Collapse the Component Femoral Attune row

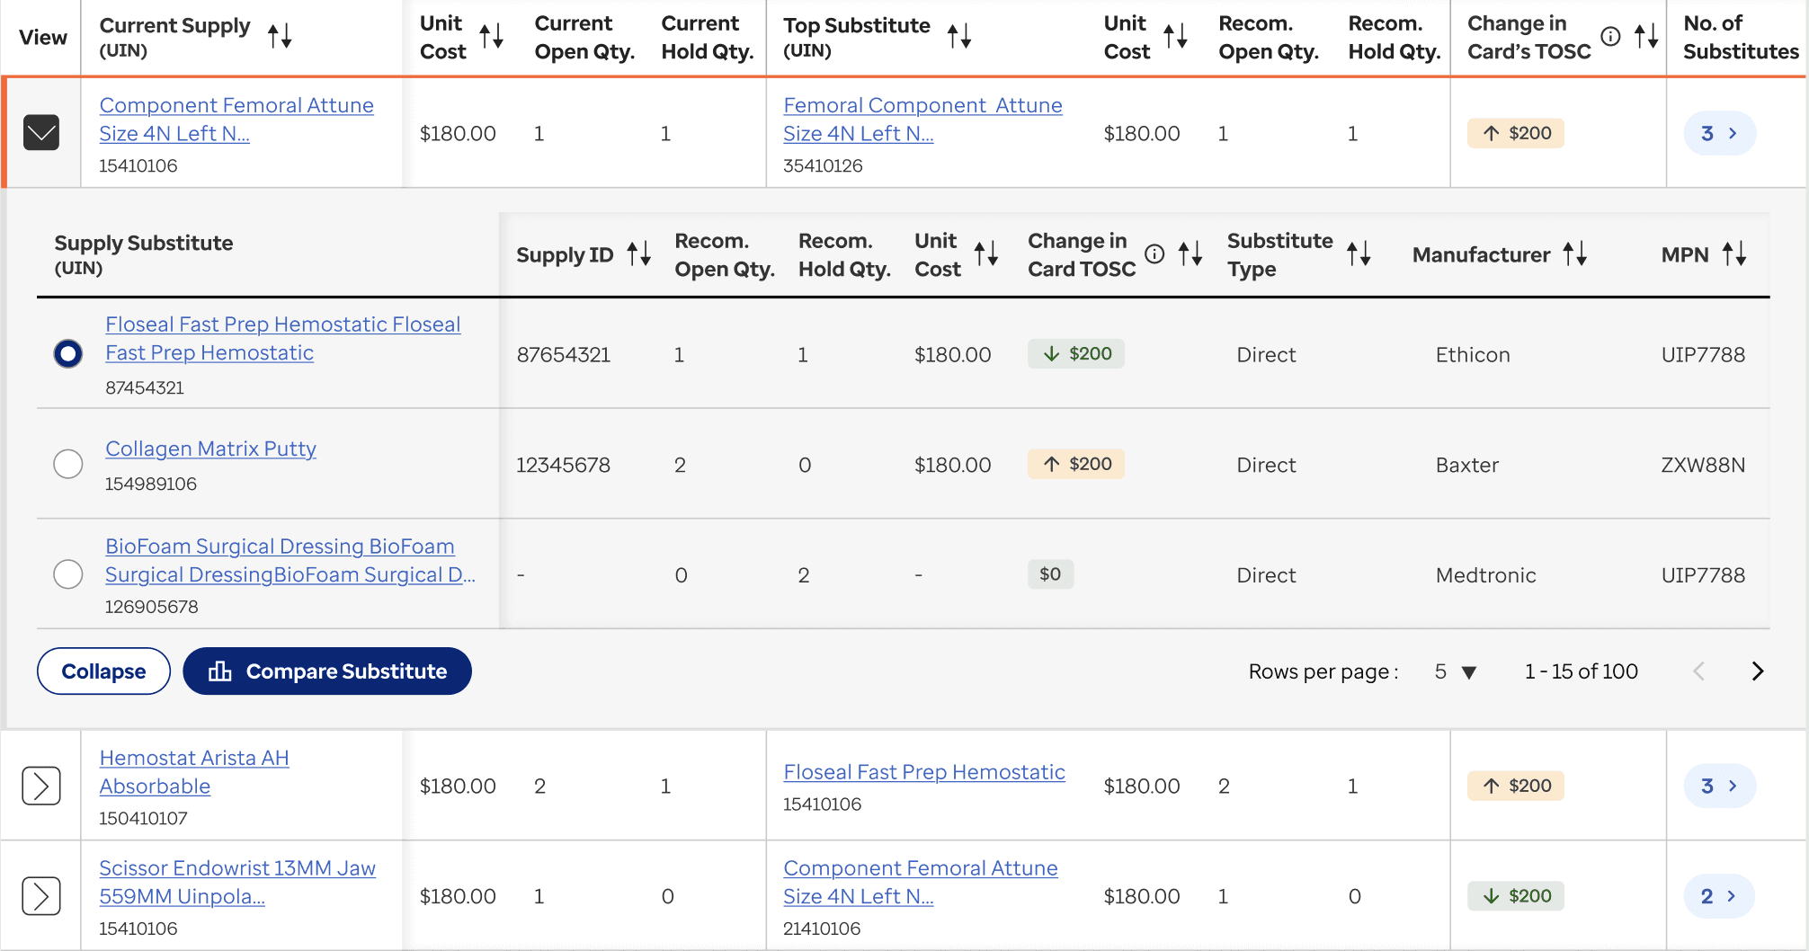(41, 133)
